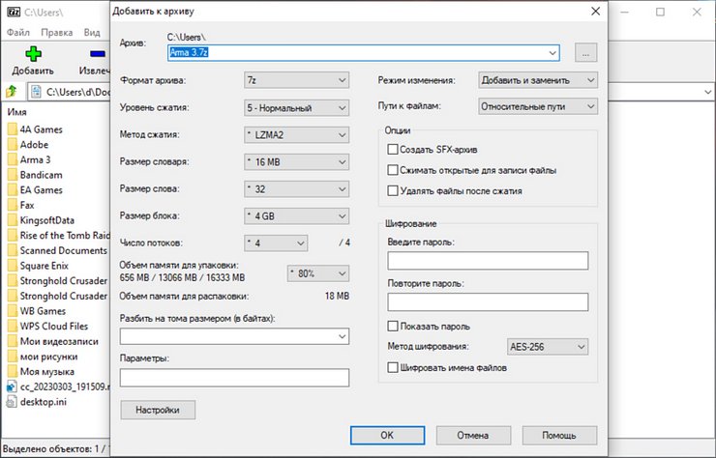Click the up-folder icon in address bar
Image resolution: width=716 pixels, height=458 pixels.
click(x=12, y=93)
